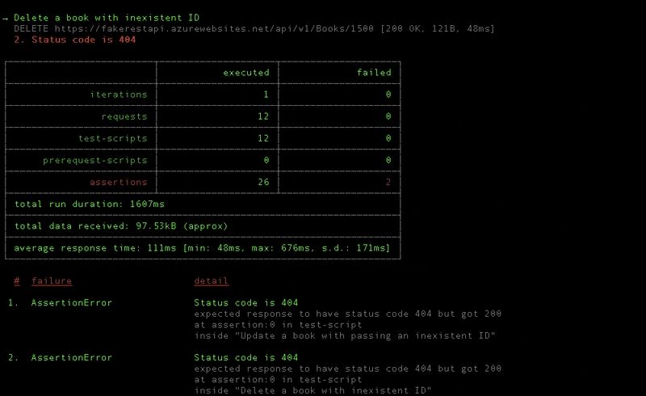Click the "executed" column header

click(246, 73)
